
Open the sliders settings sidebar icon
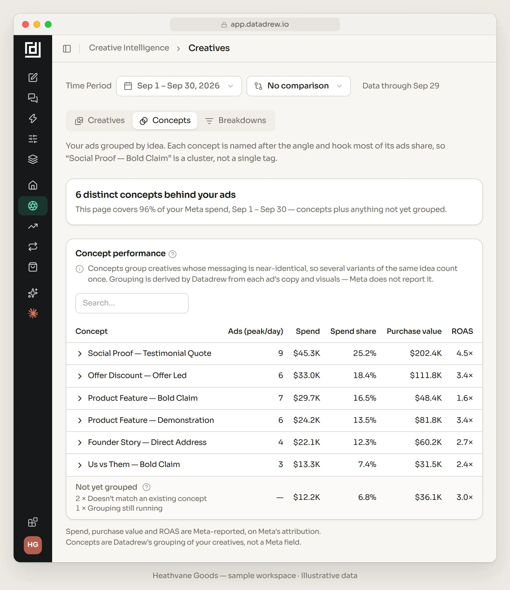(x=33, y=139)
